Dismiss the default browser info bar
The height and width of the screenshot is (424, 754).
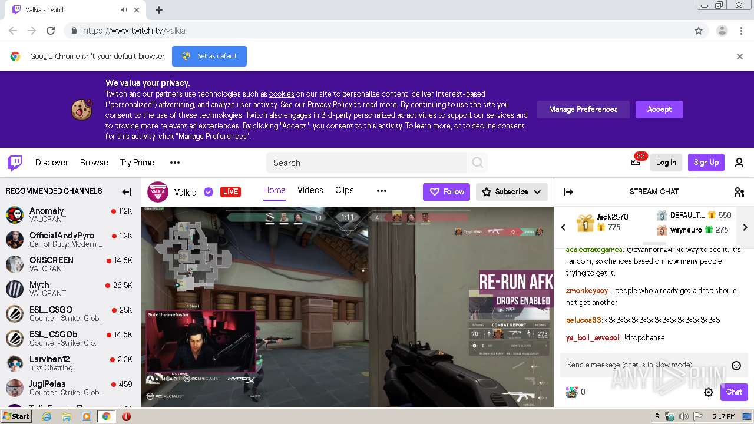(x=739, y=57)
